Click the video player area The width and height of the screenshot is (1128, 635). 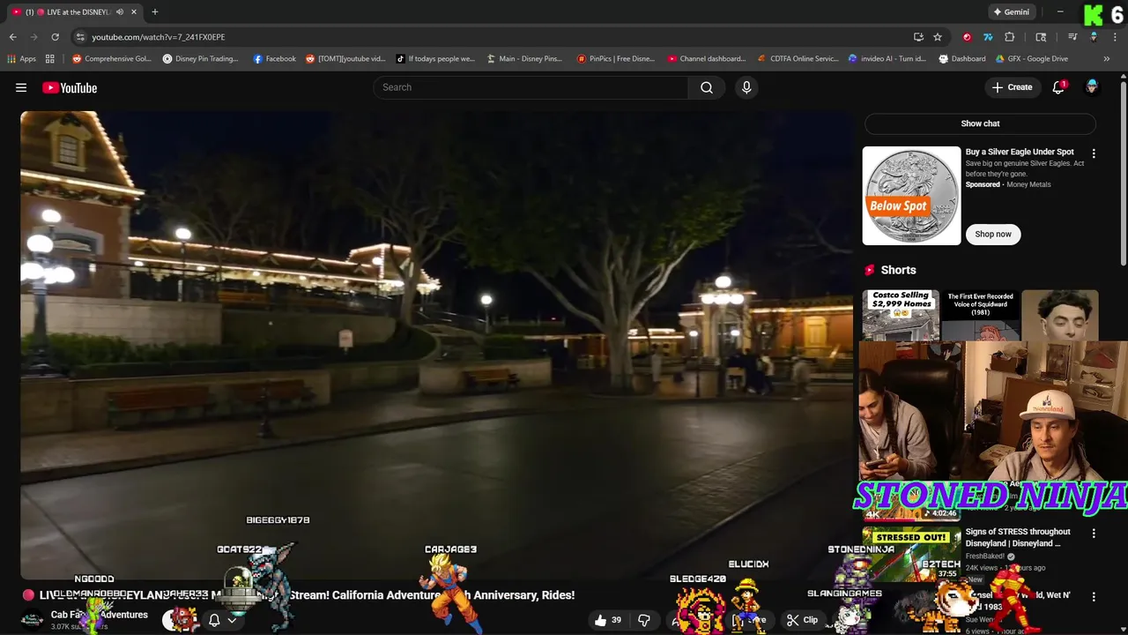(438, 344)
